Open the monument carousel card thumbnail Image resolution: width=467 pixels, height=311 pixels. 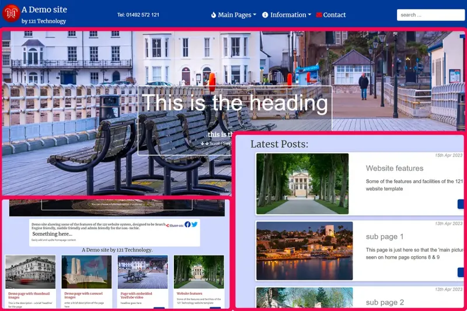click(x=86, y=272)
